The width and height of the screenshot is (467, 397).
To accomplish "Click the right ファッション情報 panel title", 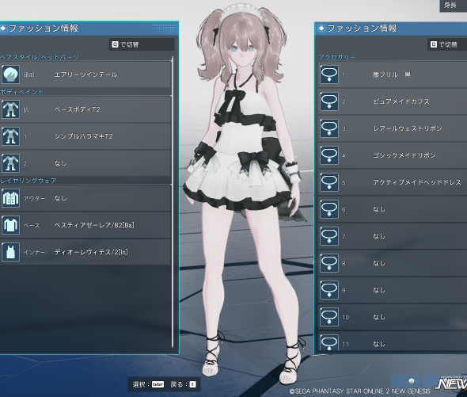I will click(362, 29).
